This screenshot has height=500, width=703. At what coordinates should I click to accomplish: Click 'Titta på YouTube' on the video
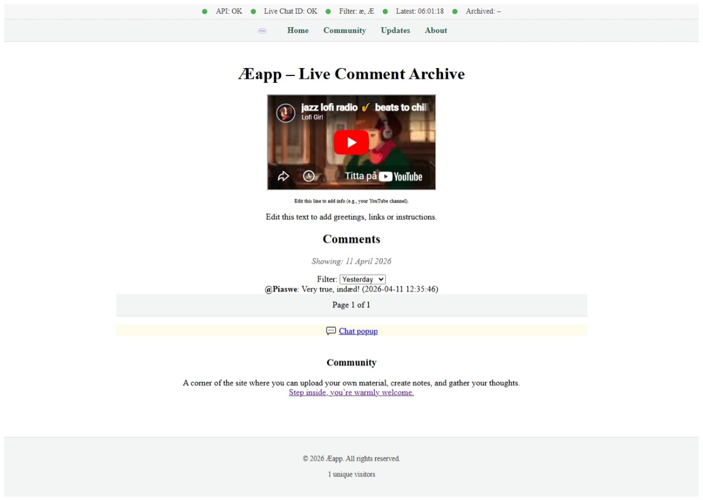click(384, 176)
